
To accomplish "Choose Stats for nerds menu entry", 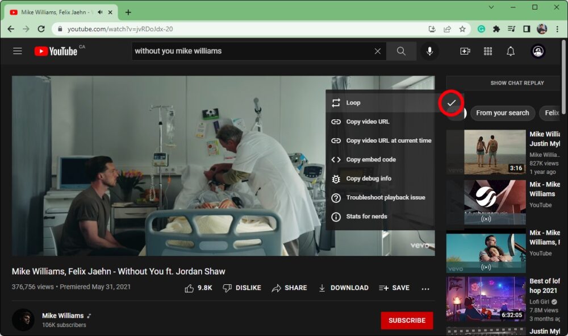I will [366, 217].
